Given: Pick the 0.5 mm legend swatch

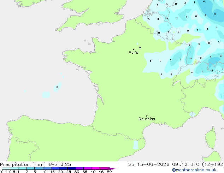Looking at the screenshot, I should click(14, 168).
